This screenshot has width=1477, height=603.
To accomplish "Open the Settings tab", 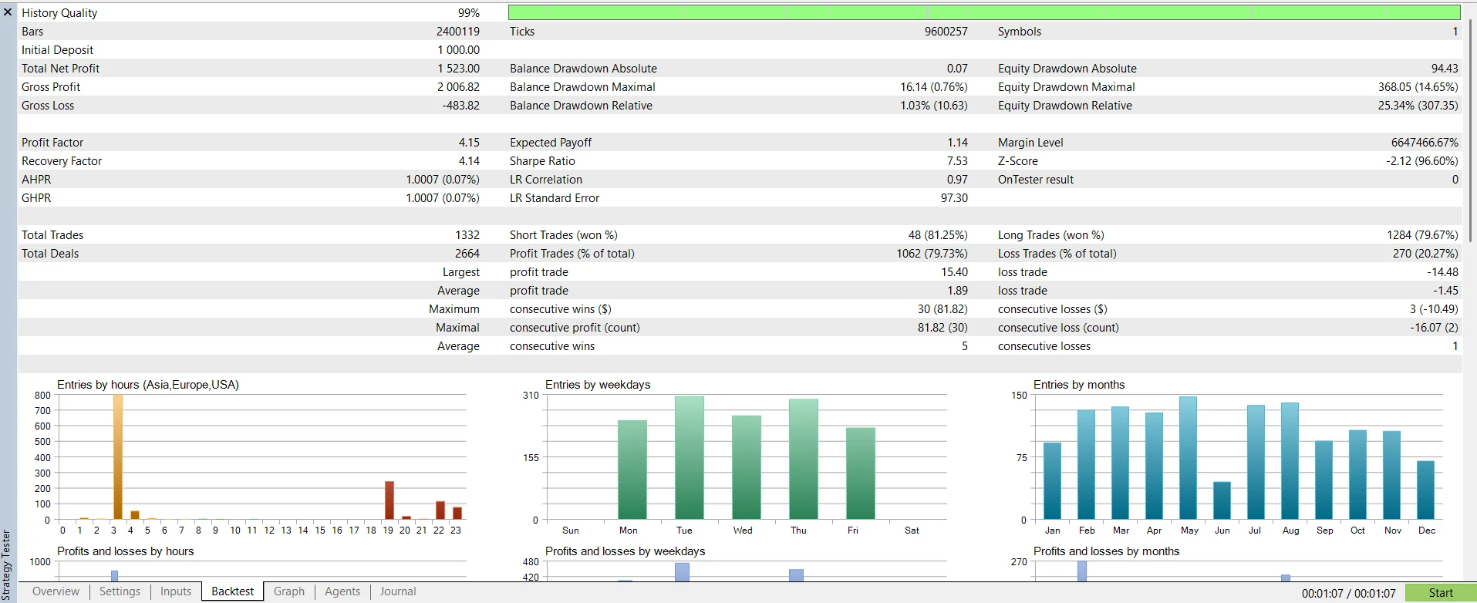I will [x=120, y=591].
